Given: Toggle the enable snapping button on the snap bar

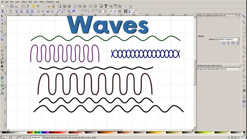Looking at the screenshot, I should click(x=244, y=16).
